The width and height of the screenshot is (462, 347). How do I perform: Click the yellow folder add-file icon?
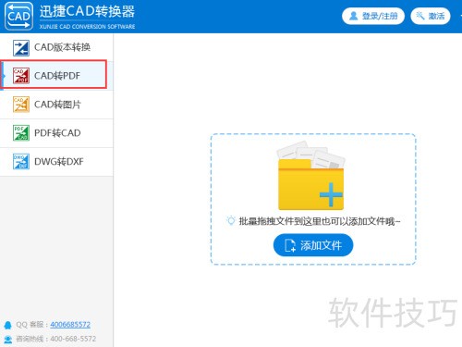pyautogui.click(x=311, y=176)
